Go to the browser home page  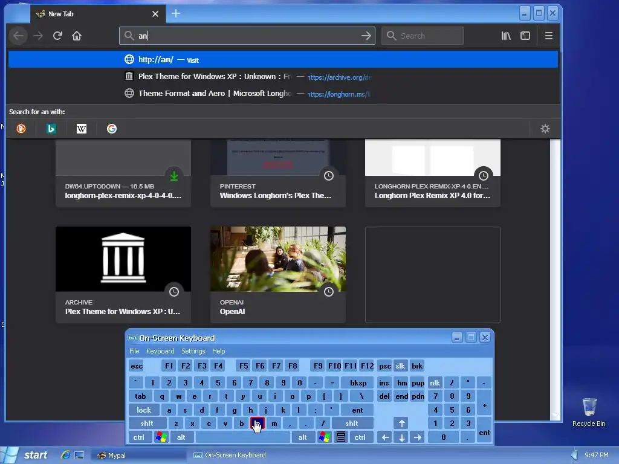pyautogui.click(x=77, y=36)
